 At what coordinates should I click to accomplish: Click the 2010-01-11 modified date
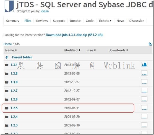pos(72,108)
